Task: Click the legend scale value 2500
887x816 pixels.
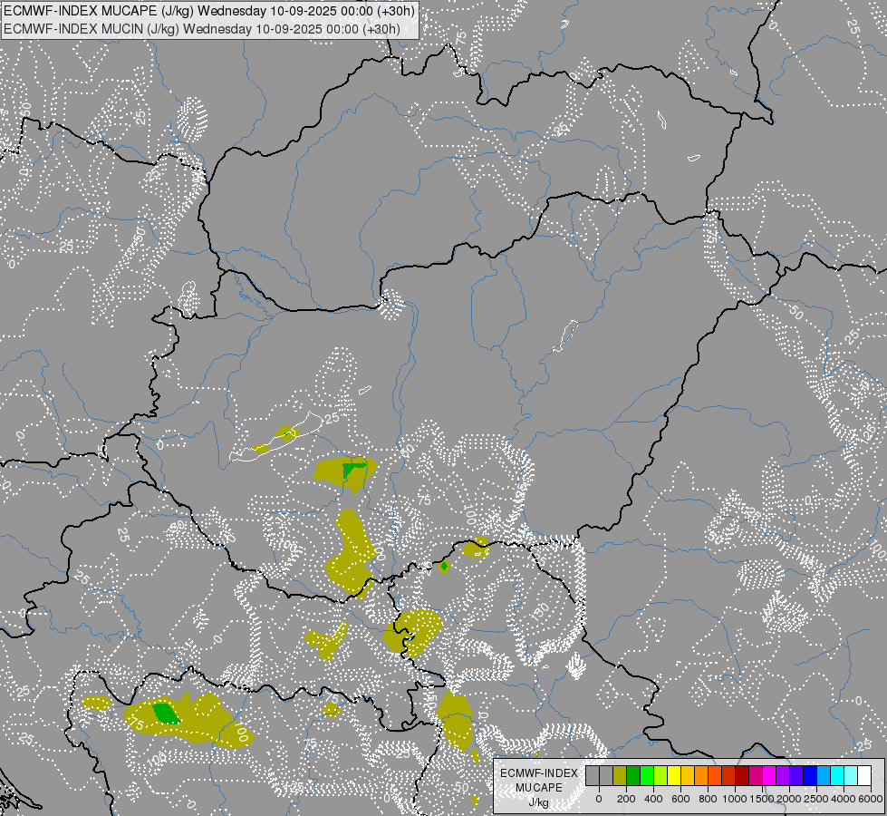Action: click(x=816, y=799)
